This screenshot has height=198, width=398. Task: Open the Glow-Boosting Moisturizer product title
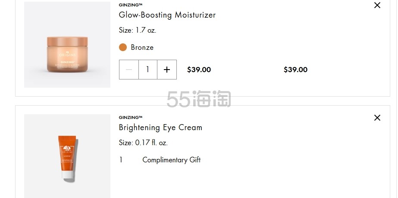[x=167, y=15]
